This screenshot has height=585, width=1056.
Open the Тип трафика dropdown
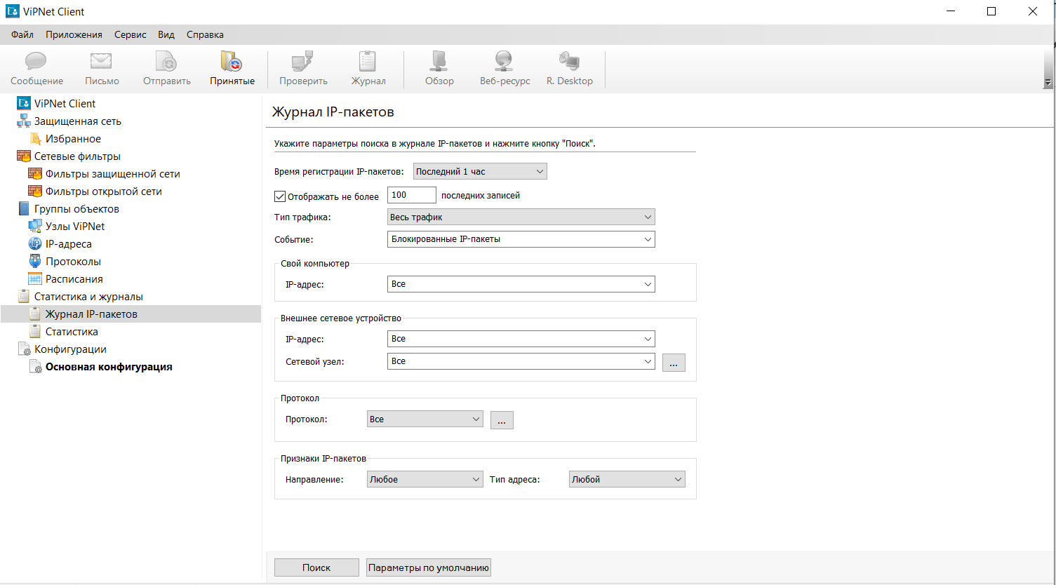521,217
